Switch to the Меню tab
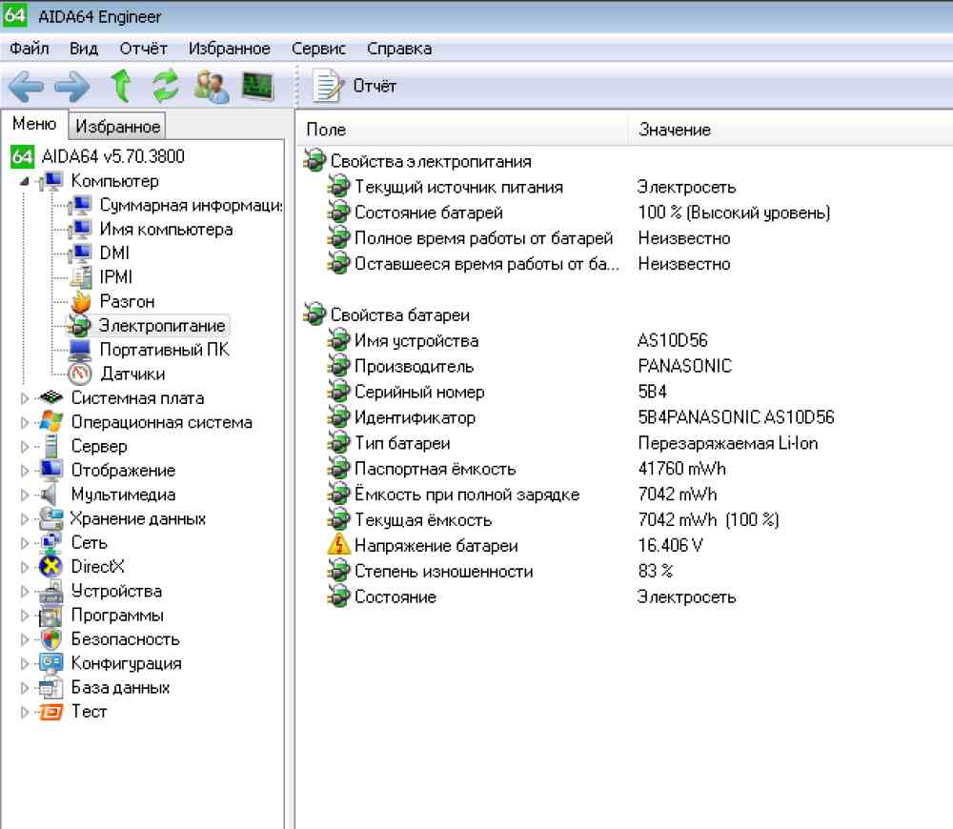 (x=34, y=124)
